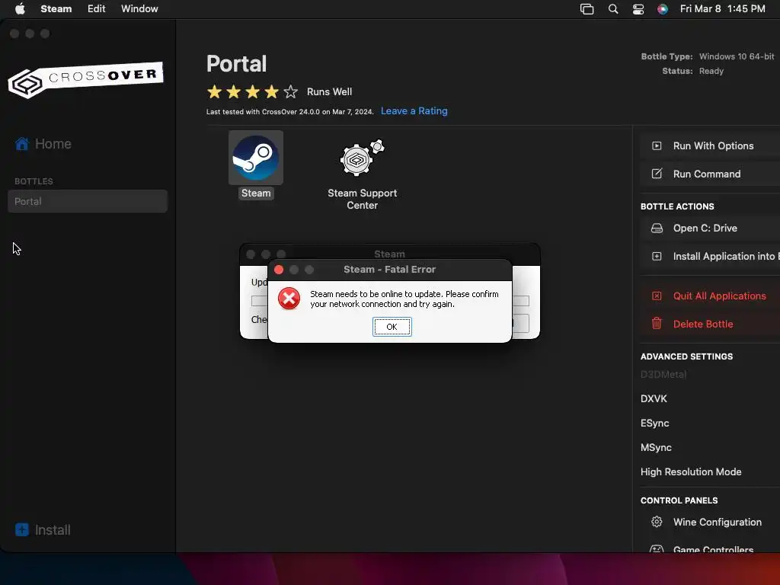The image size is (780, 585).
Task: Toggle the MSync setting
Action: (x=656, y=447)
